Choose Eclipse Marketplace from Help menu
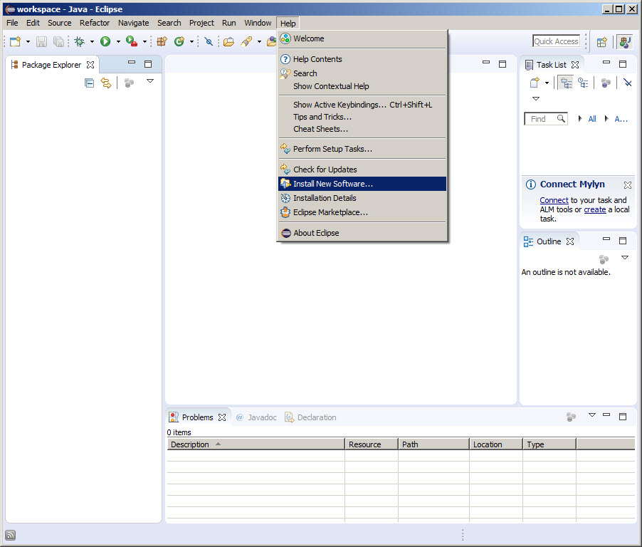 click(x=330, y=212)
